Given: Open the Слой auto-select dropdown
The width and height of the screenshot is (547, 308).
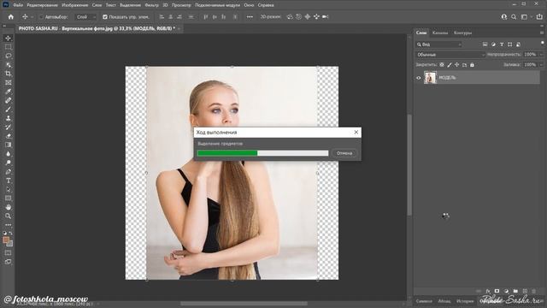Looking at the screenshot, I should [x=85, y=17].
